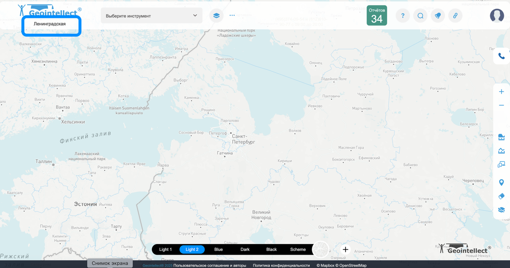
Task: Choose the Black map style
Action: 271,249
